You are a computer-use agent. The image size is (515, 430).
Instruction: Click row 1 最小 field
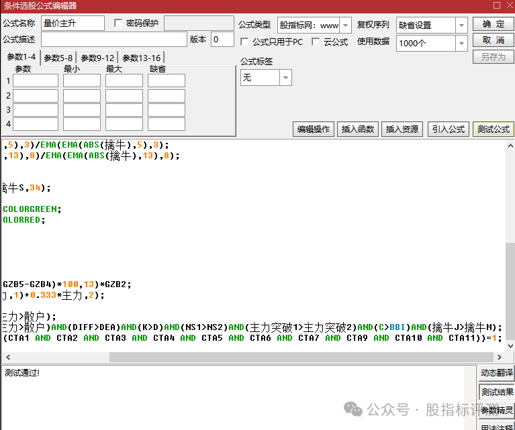click(82, 80)
